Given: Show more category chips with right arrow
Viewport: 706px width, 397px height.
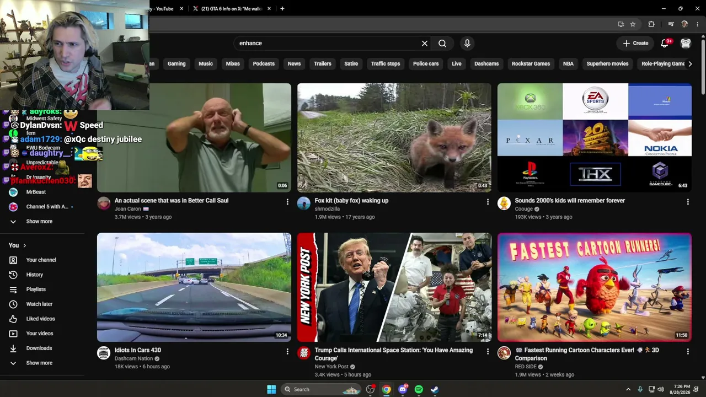Looking at the screenshot, I should (690, 64).
